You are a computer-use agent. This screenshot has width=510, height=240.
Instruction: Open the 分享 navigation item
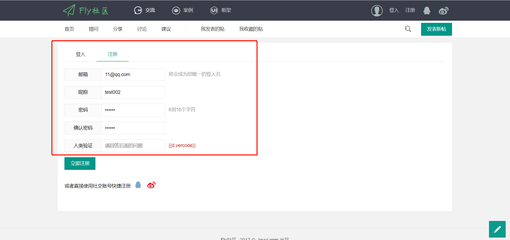point(118,29)
